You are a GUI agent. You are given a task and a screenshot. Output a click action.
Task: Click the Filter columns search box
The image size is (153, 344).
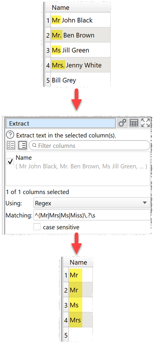pos(89,146)
